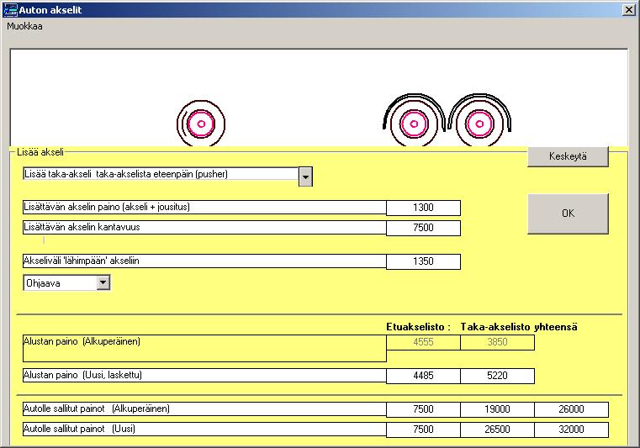Click the rearmost axle wheel drawing
This screenshot has width=640, height=448.
(x=479, y=122)
